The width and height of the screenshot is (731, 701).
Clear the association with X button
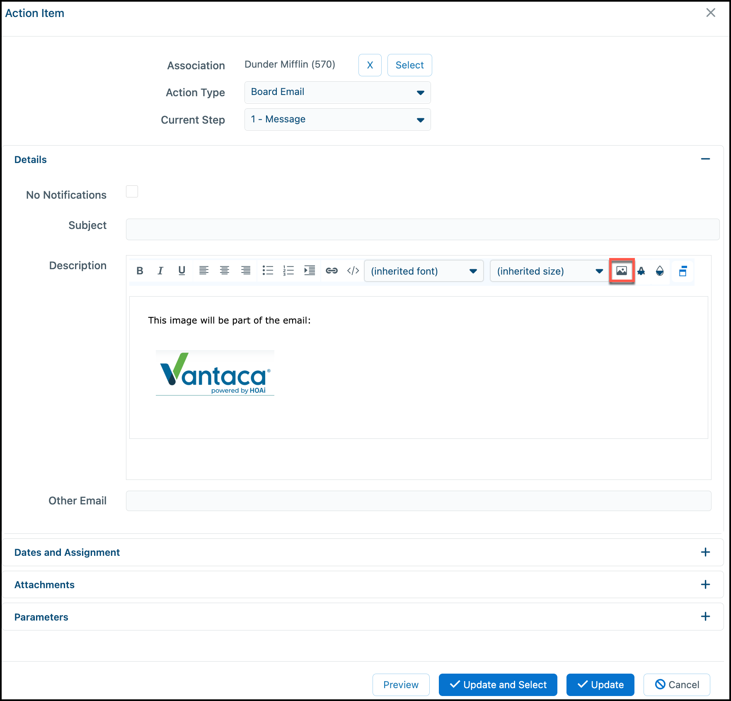coord(370,65)
